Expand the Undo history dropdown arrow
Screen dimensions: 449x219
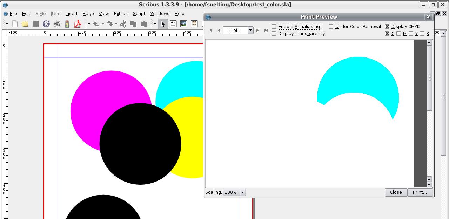pyautogui.click(x=103, y=24)
